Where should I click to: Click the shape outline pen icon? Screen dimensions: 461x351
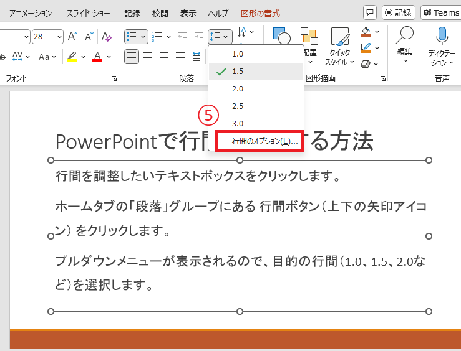click(366, 48)
